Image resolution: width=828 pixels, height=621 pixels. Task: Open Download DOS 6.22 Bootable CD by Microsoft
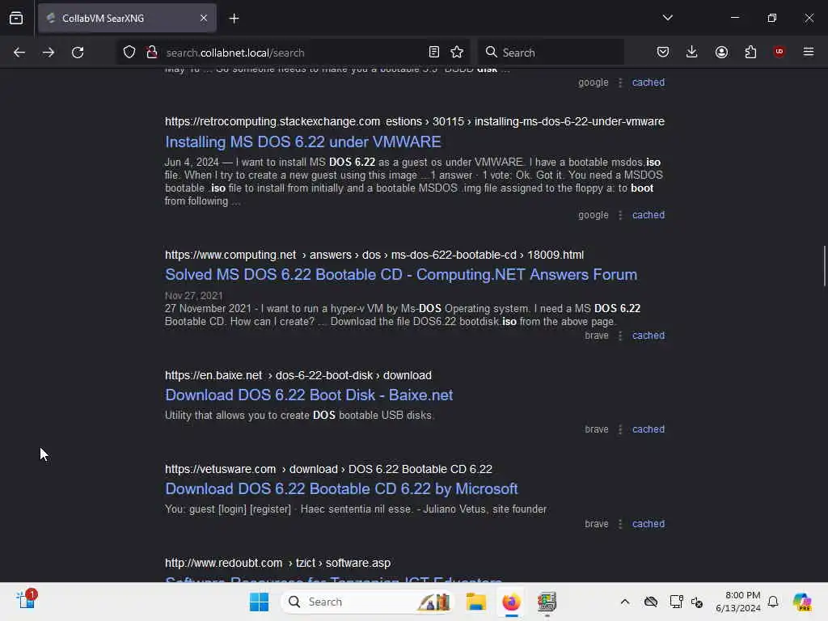[341, 489]
